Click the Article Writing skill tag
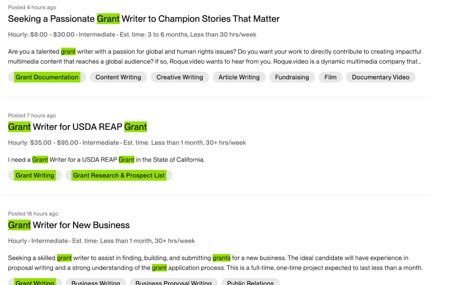This screenshot has height=285, width=454. click(239, 77)
